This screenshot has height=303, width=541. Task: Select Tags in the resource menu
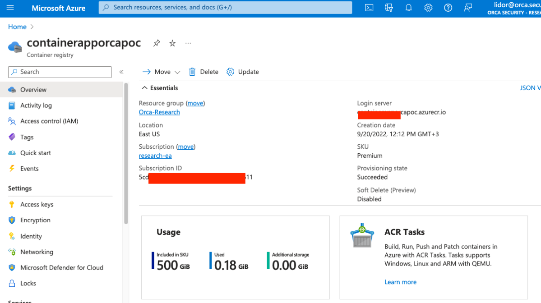[61, 137]
